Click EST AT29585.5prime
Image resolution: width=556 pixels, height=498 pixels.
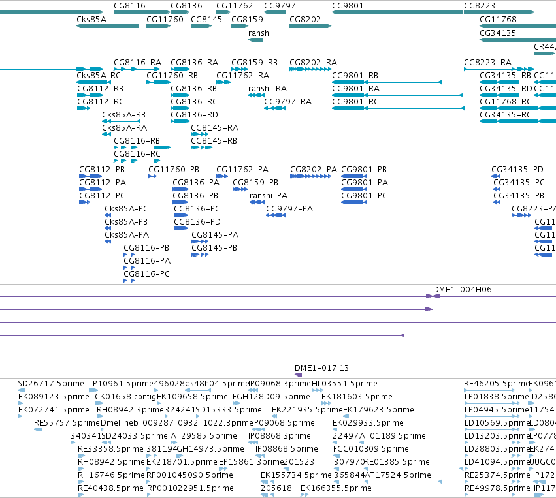(204, 436)
